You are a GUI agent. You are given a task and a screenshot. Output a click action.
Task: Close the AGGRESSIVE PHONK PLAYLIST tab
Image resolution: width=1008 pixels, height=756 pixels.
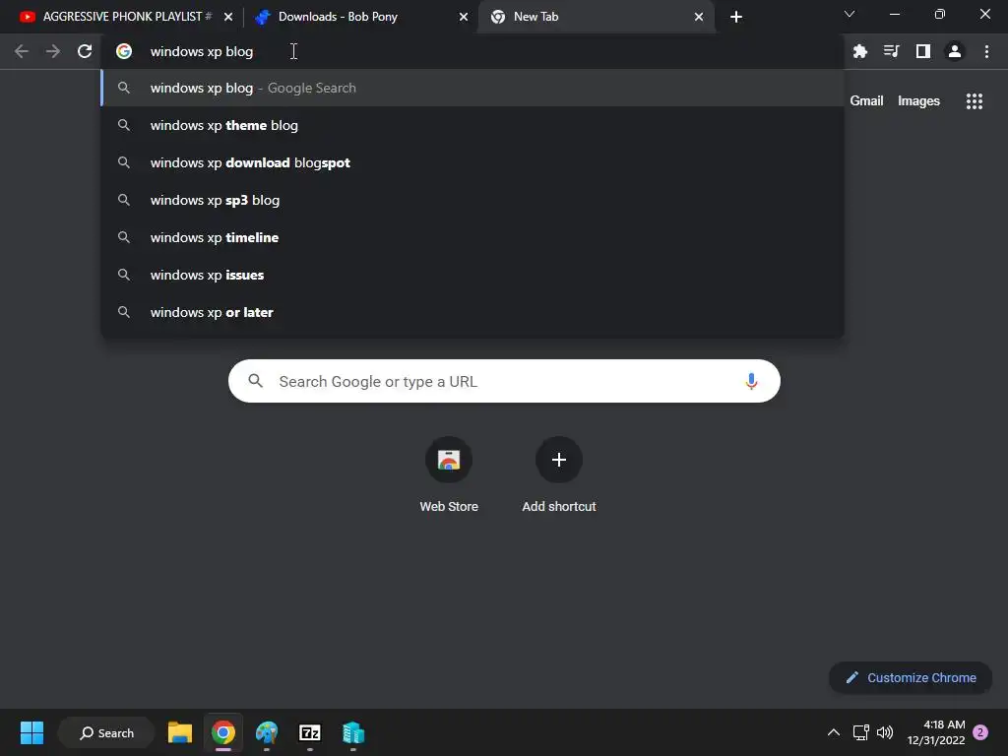(x=228, y=17)
